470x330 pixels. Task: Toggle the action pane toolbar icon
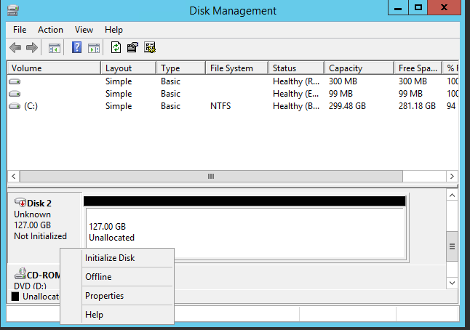pyautogui.click(x=94, y=48)
